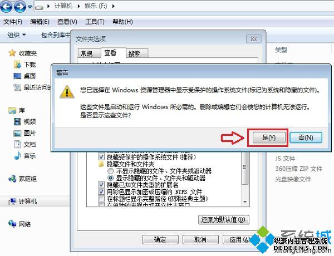Open the 音乐 library icon
The height and width of the screenshot is (256, 334).
tap(17, 156)
